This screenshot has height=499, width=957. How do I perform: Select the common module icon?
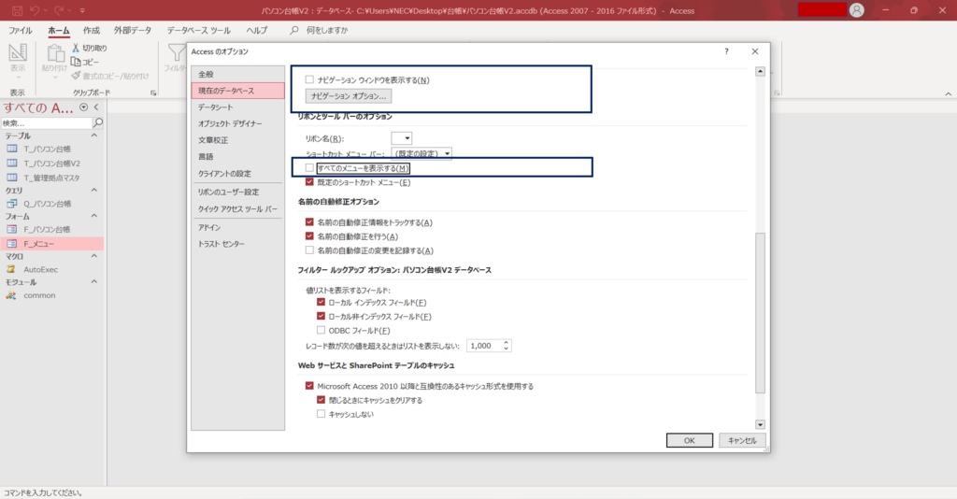pos(11,295)
